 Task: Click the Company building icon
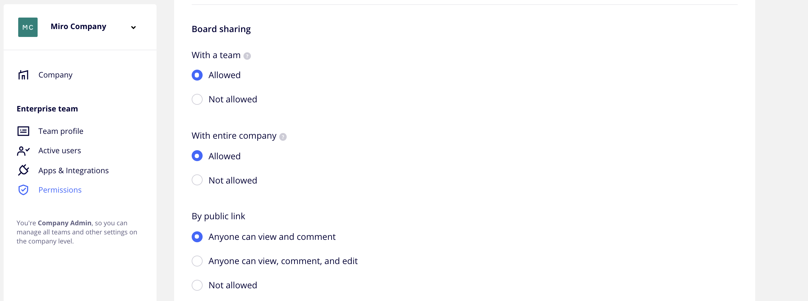(x=23, y=75)
